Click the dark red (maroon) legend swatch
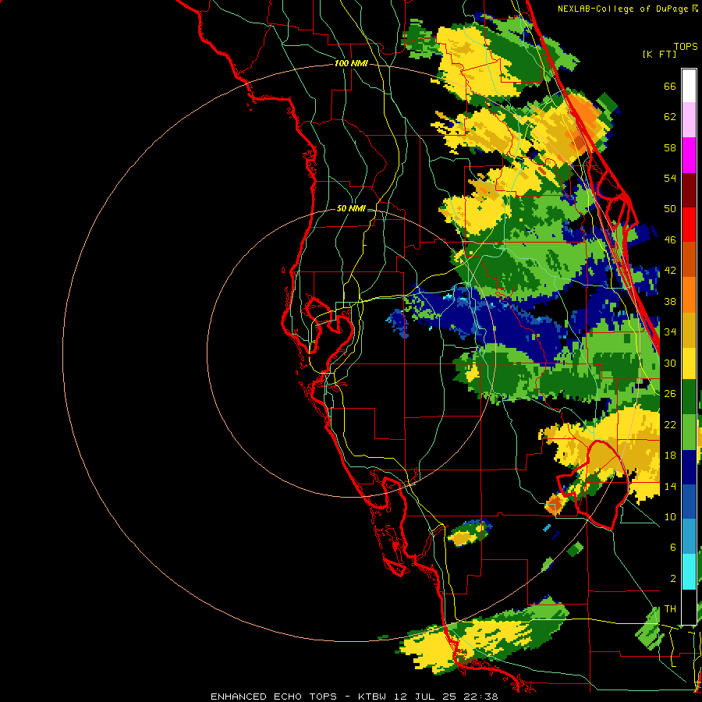This screenshot has width=702, height=702. click(689, 190)
